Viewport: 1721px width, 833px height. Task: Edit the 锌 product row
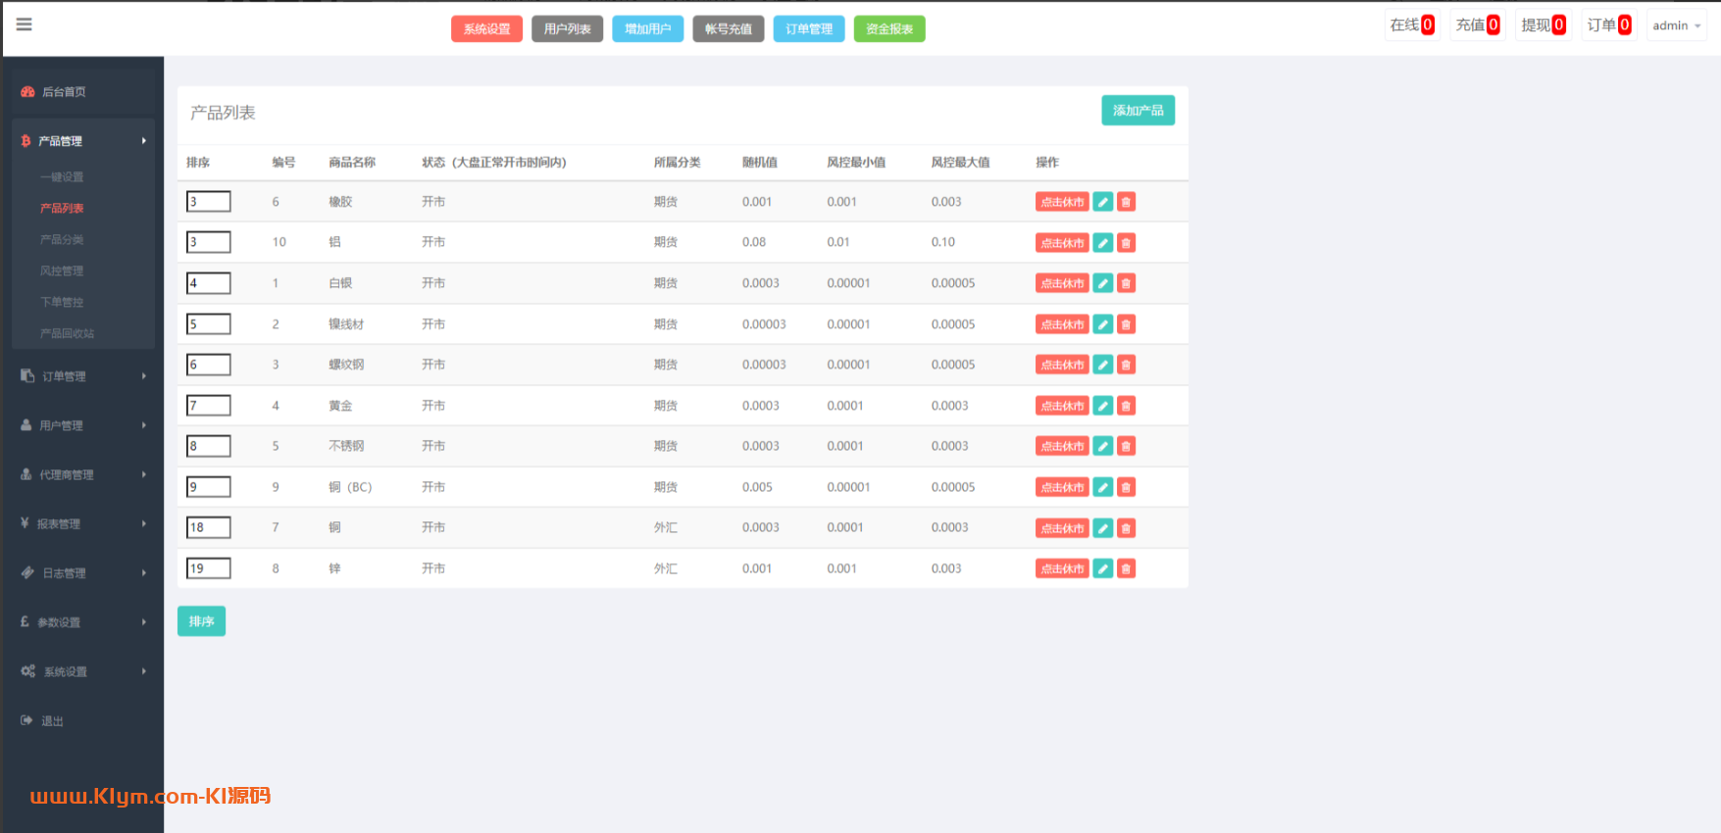[1103, 568]
